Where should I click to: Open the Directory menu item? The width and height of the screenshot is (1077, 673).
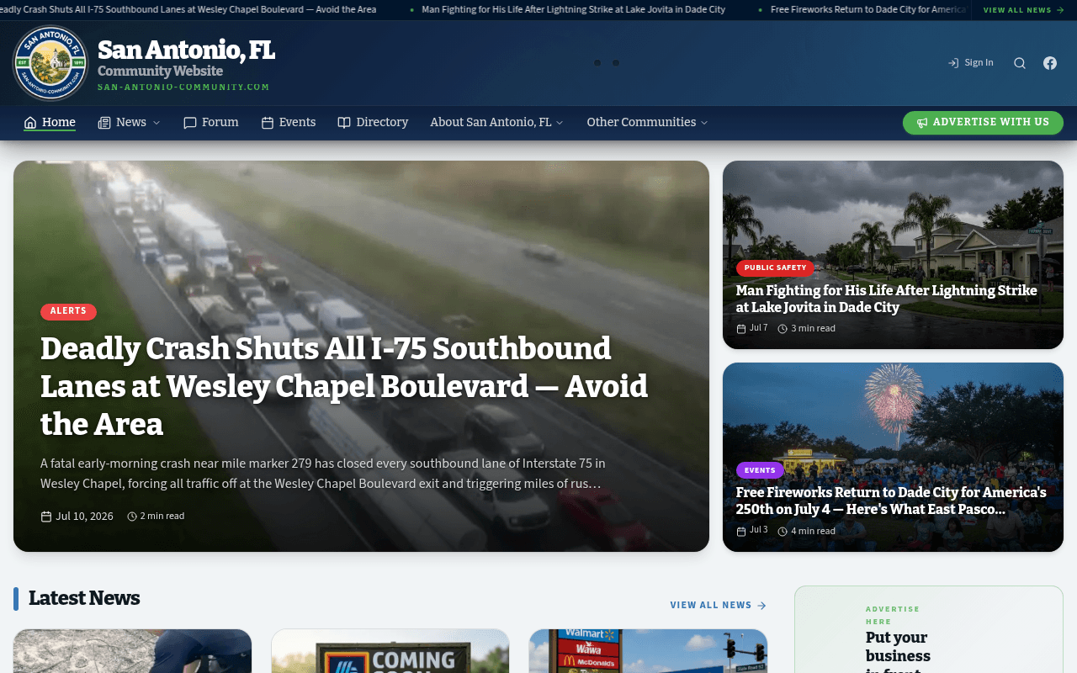[x=373, y=123]
